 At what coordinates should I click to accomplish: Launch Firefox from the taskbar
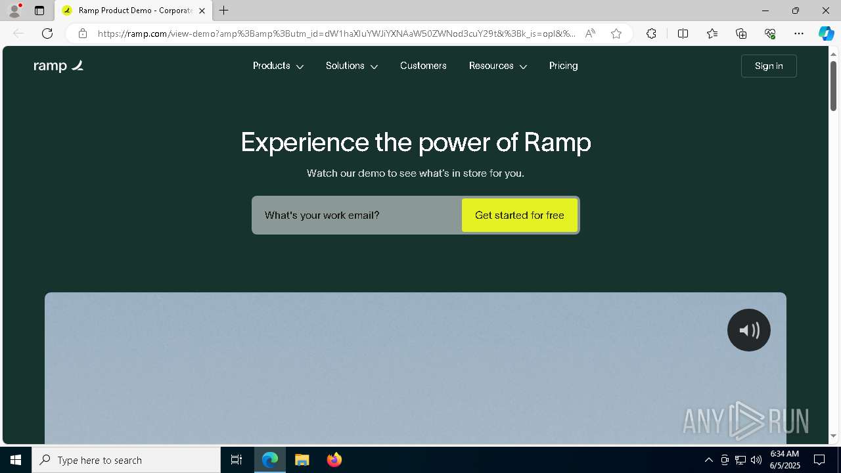[334, 460]
